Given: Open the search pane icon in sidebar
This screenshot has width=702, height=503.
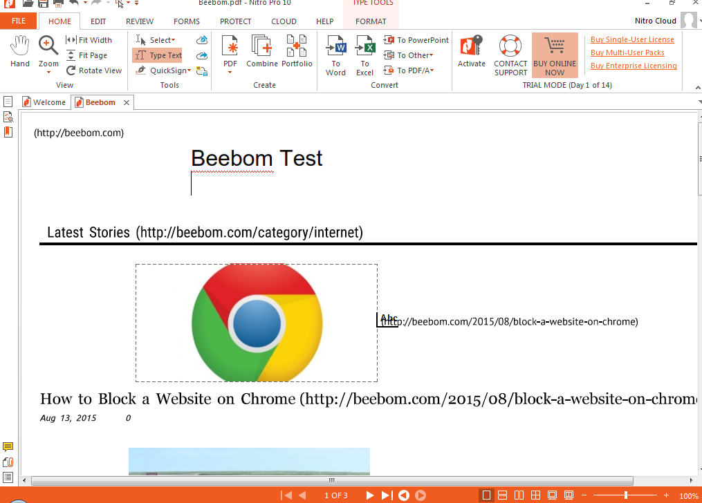Looking at the screenshot, I should coord(8,117).
